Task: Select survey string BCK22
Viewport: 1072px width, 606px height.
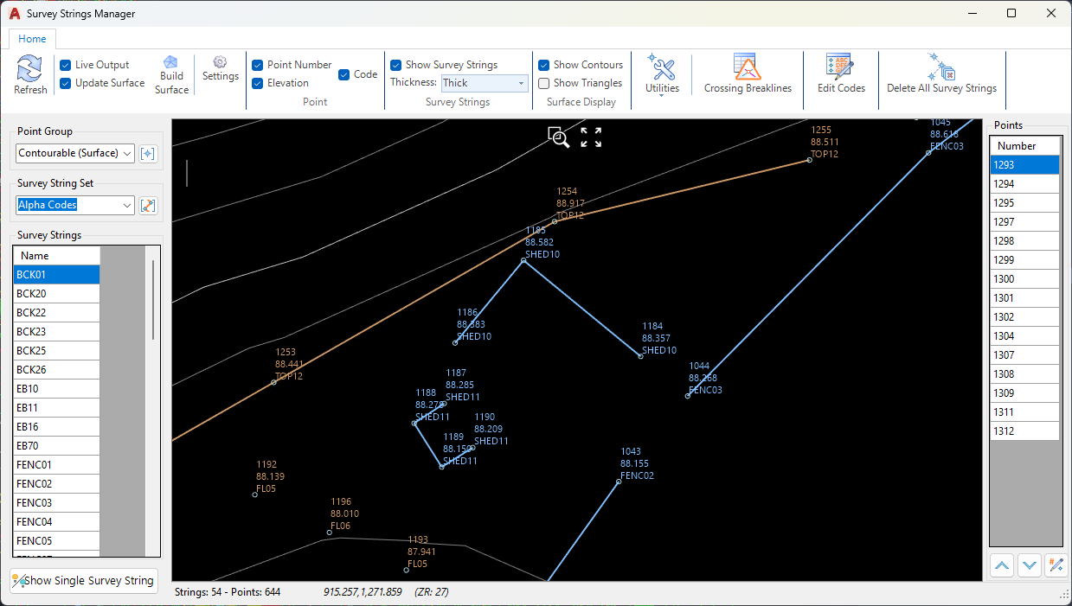Action: click(56, 313)
